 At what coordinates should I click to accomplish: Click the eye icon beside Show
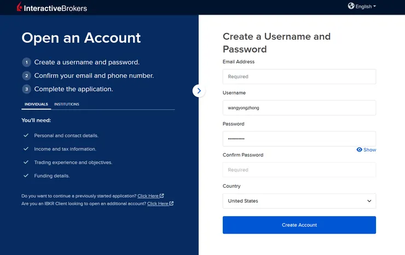click(x=359, y=149)
